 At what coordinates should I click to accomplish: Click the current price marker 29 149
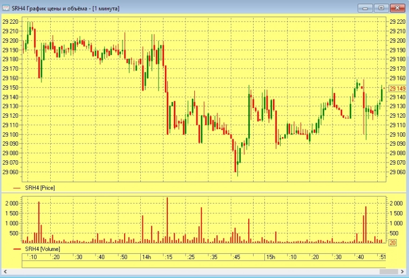[397, 89]
